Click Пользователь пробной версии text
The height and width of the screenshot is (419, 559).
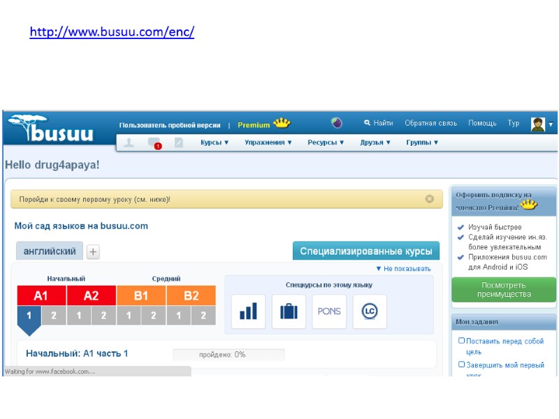[170, 125]
